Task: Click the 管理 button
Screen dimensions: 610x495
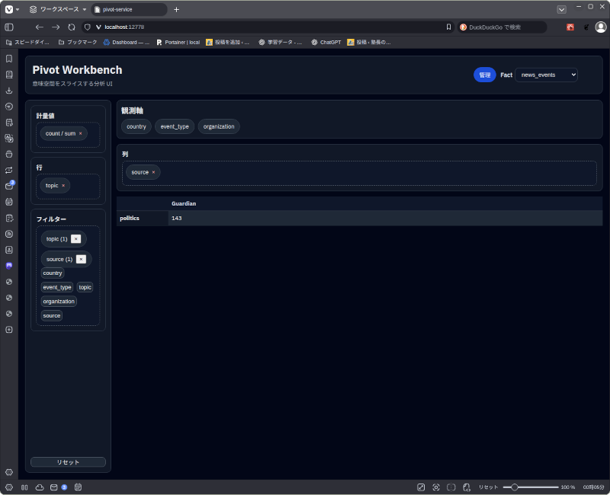Action: 484,75
